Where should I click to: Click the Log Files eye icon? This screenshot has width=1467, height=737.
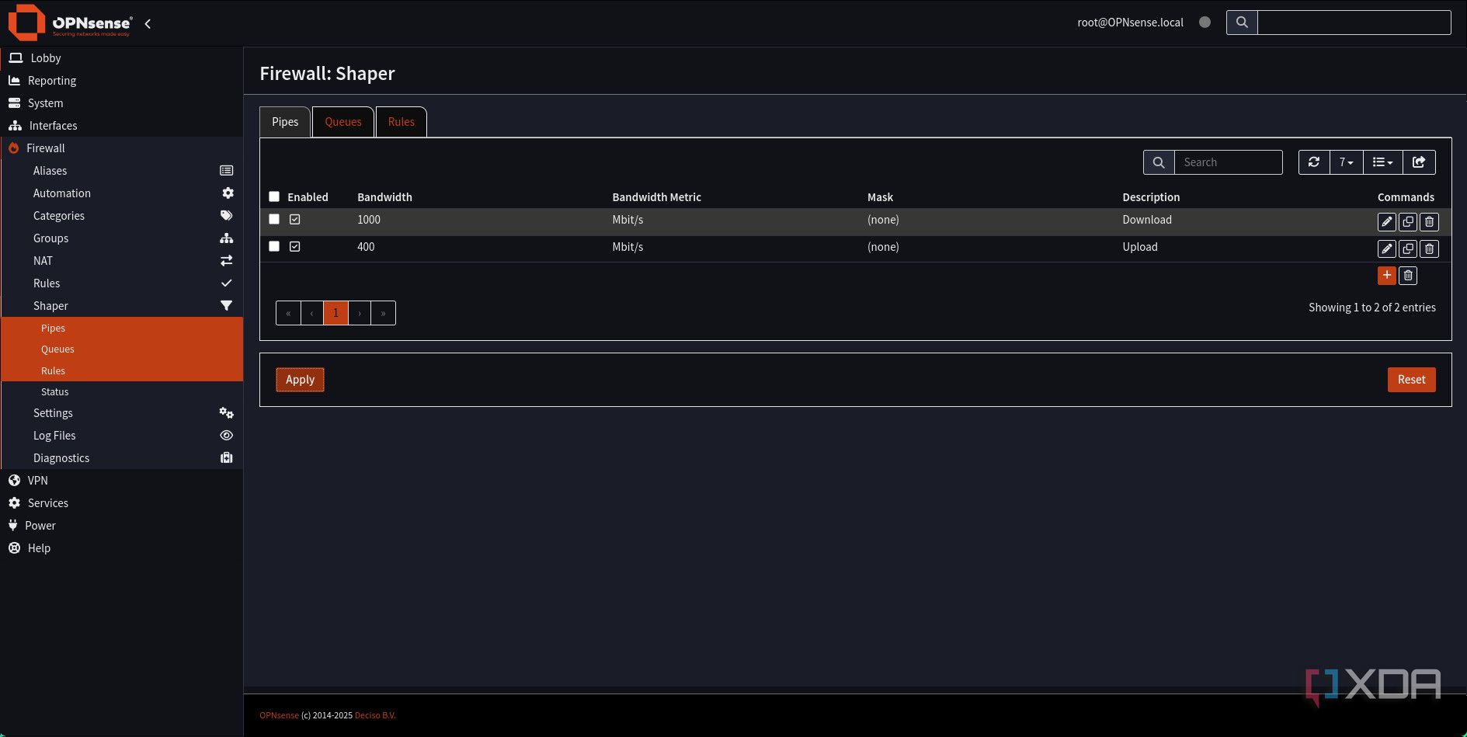(227, 436)
